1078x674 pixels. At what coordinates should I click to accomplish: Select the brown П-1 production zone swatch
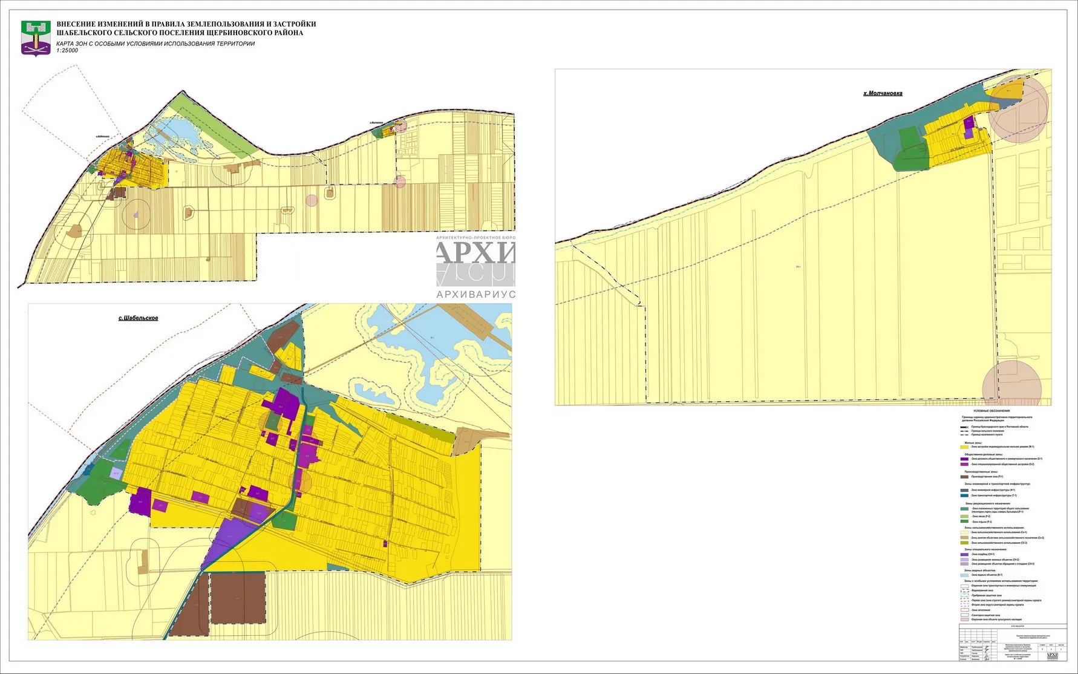pos(964,477)
